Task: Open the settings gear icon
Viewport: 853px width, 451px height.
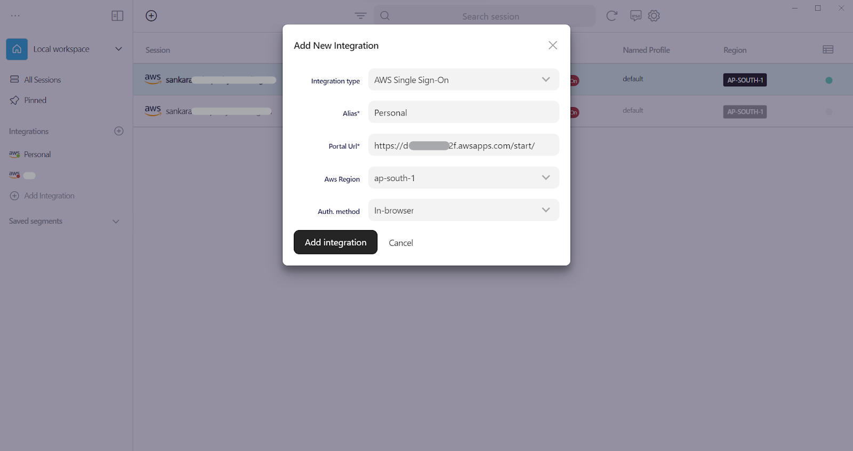Action: pyautogui.click(x=654, y=16)
